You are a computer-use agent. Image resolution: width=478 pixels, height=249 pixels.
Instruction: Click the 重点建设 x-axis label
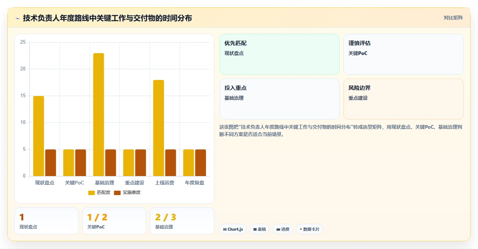[x=135, y=183]
